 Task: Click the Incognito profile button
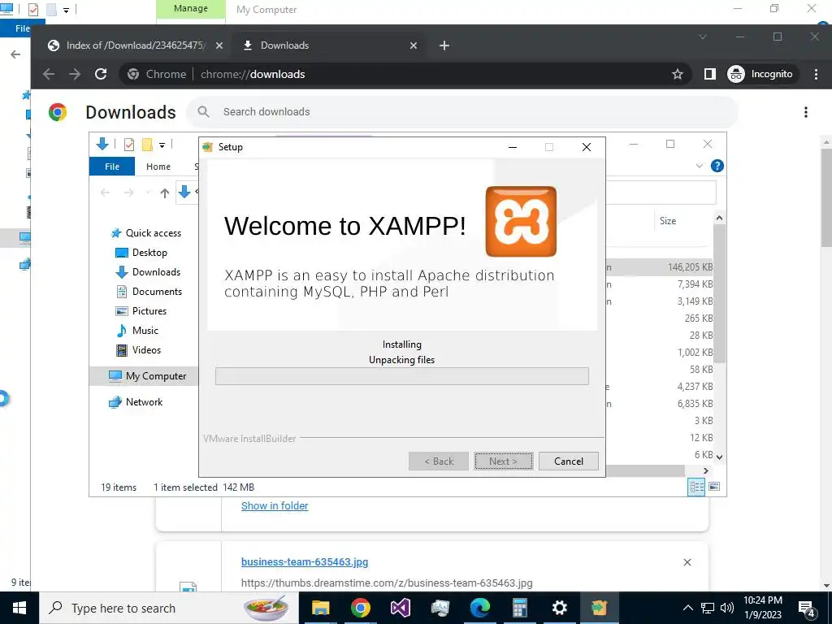pos(760,74)
